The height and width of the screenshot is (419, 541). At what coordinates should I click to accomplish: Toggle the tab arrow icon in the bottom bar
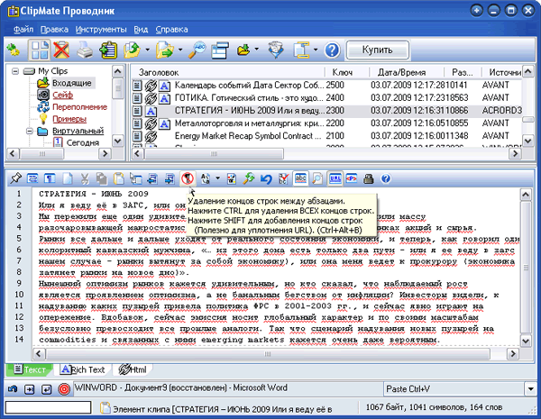pyautogui.click(x=30, y=389)
